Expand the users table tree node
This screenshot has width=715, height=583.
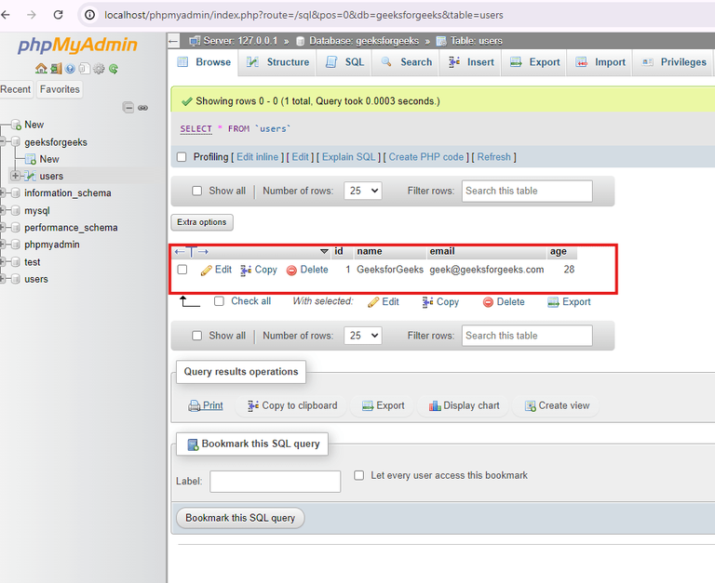pyautogui.click(x=15, y=176)
